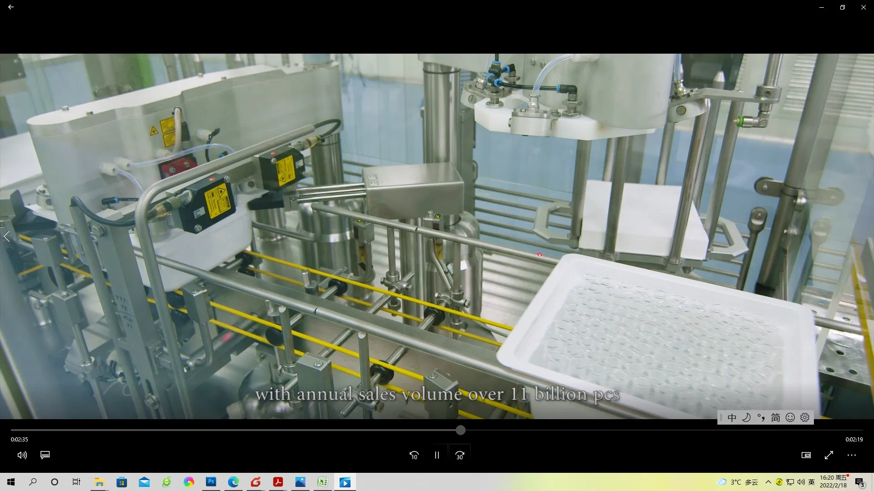Toggle IME Chinese/English mode button

(732, 417)
